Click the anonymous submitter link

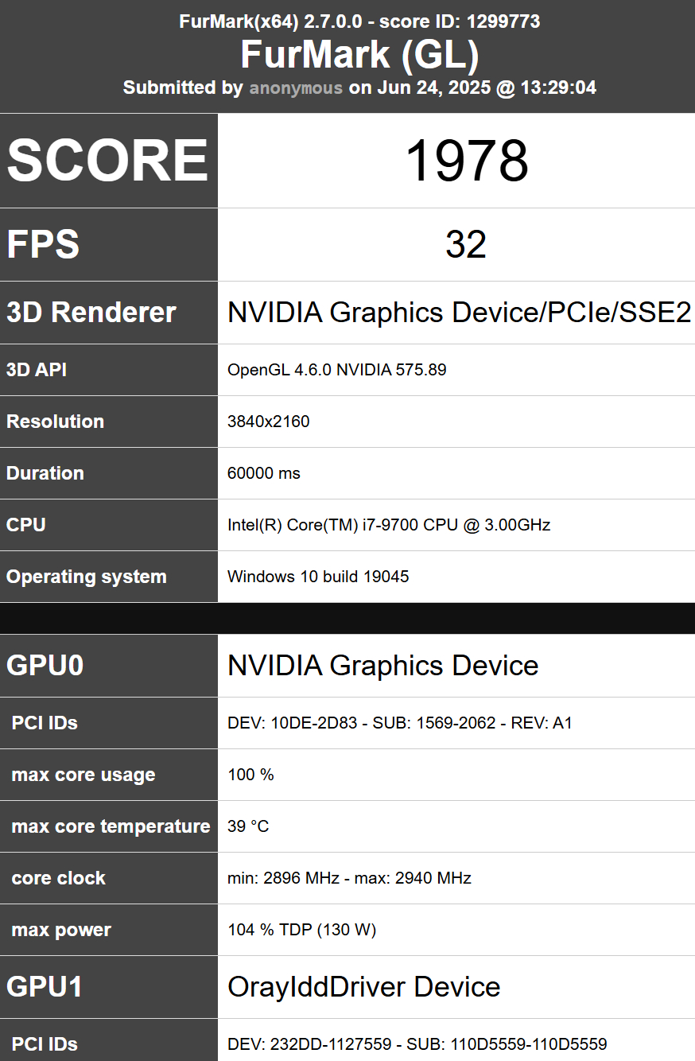click(x=296, y=87)
